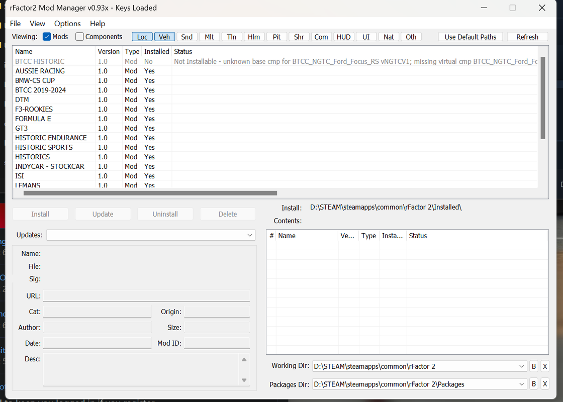Sort mod list by Status column header
Viewport: 563px width, 402px height.
coord(355,52)
